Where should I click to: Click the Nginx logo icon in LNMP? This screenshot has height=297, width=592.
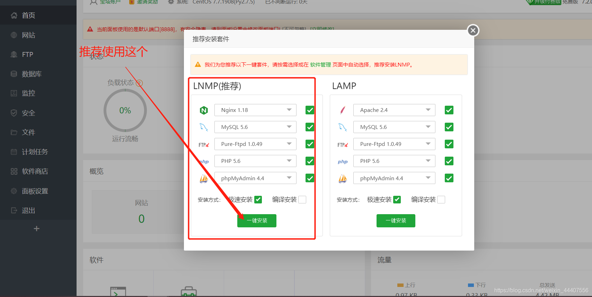[204, 110]
